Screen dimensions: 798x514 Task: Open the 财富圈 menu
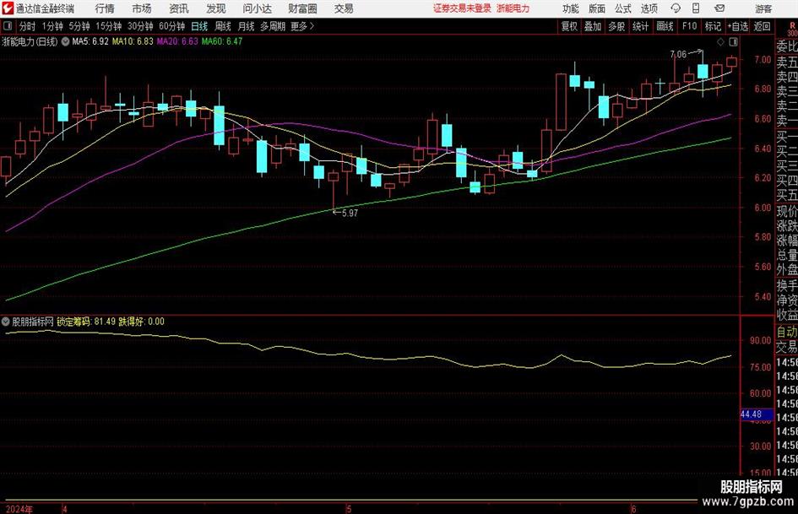click(x=302, y=8)
